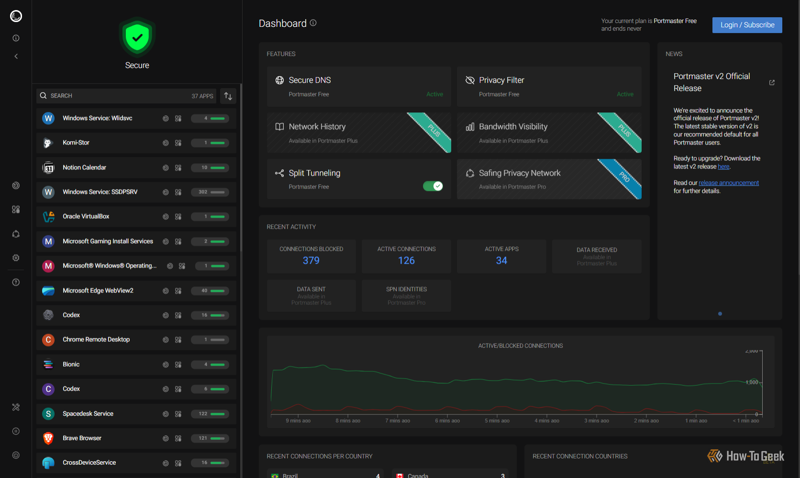800x478 pixels.
Task: Click the grid status icon in Brave Browser row
Action: 178,438
